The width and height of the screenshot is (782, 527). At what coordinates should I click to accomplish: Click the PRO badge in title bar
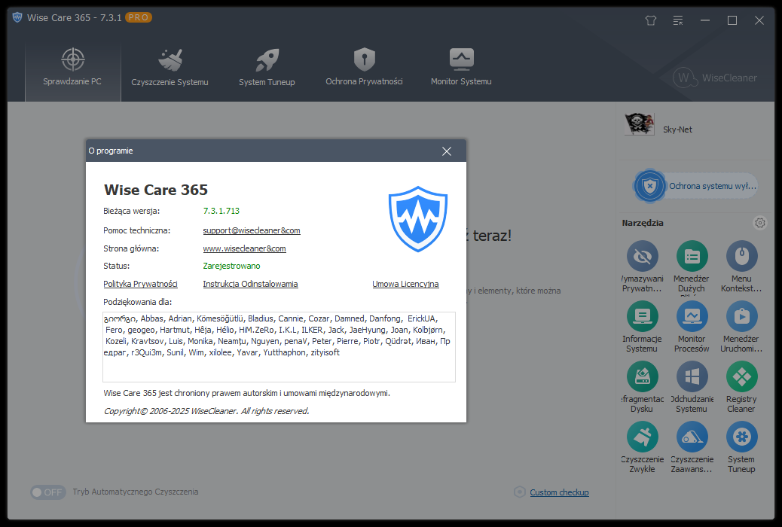[139, 17]
